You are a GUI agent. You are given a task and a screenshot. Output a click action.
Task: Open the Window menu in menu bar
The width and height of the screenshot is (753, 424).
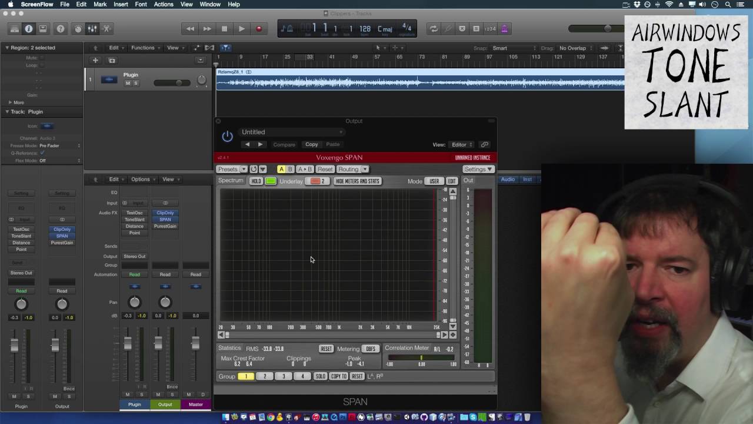210,4
